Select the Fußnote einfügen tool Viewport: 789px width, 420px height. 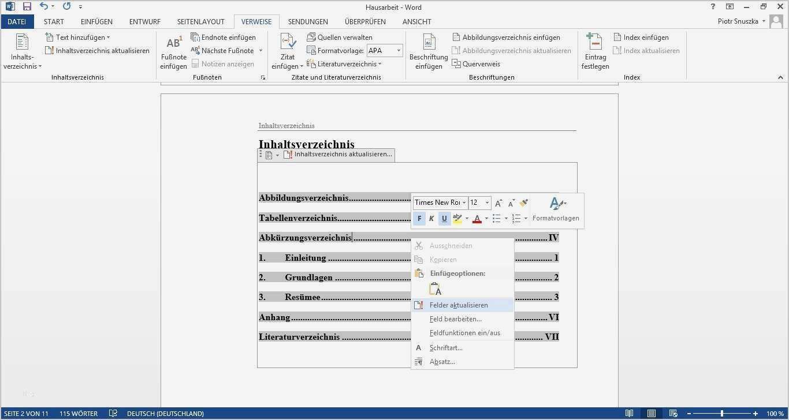(173, 51)
